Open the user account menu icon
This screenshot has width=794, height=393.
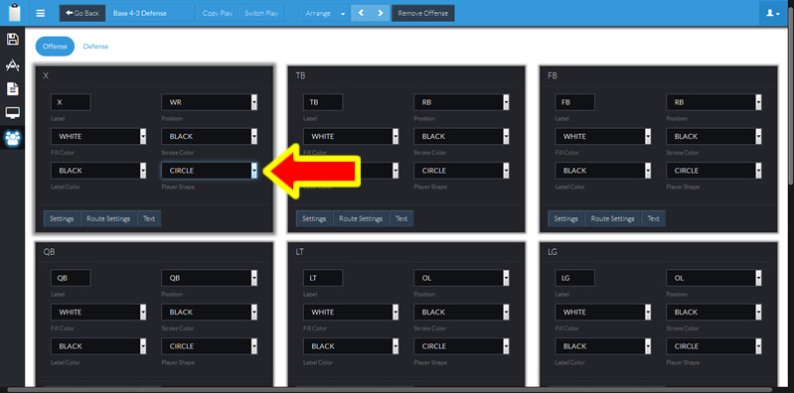coord(773,13)
